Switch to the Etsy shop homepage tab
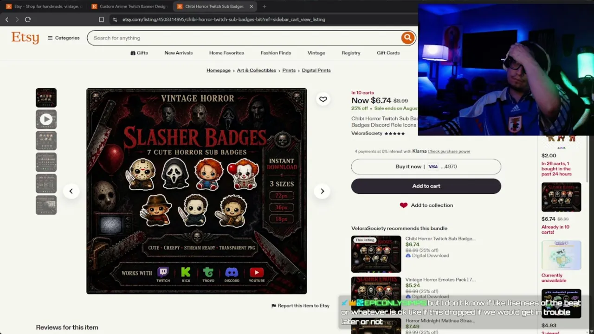Image resolution: width=594 pixels, height=334 pixels. click(44, 6)
